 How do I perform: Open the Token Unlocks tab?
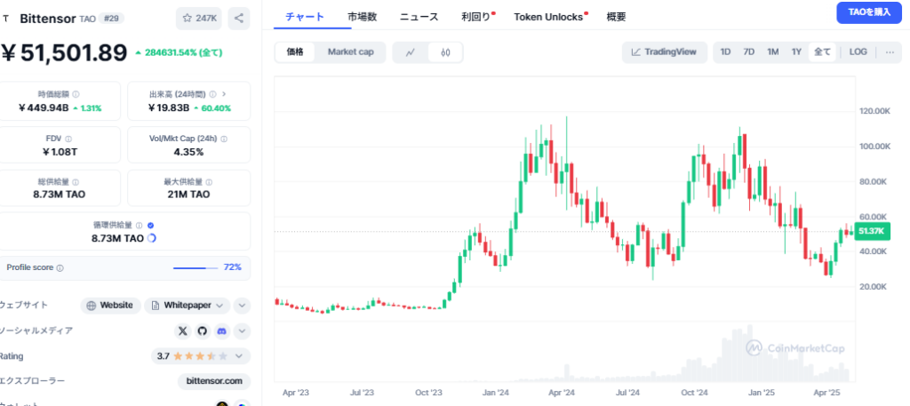click(x=549, y=17)
